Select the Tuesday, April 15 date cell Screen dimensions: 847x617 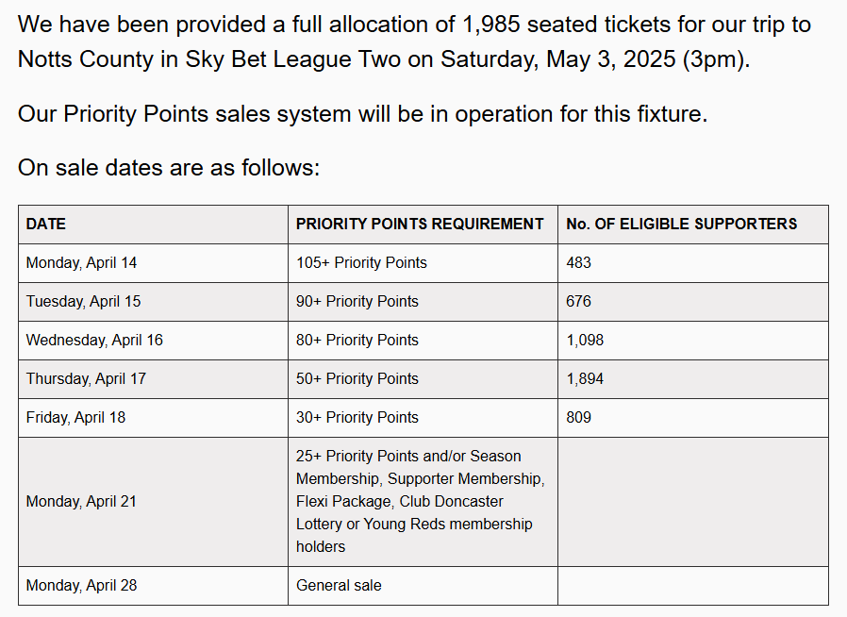coord(154,302)
